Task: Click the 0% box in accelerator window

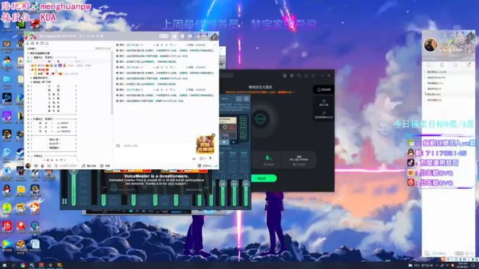Action: (268, 160)
